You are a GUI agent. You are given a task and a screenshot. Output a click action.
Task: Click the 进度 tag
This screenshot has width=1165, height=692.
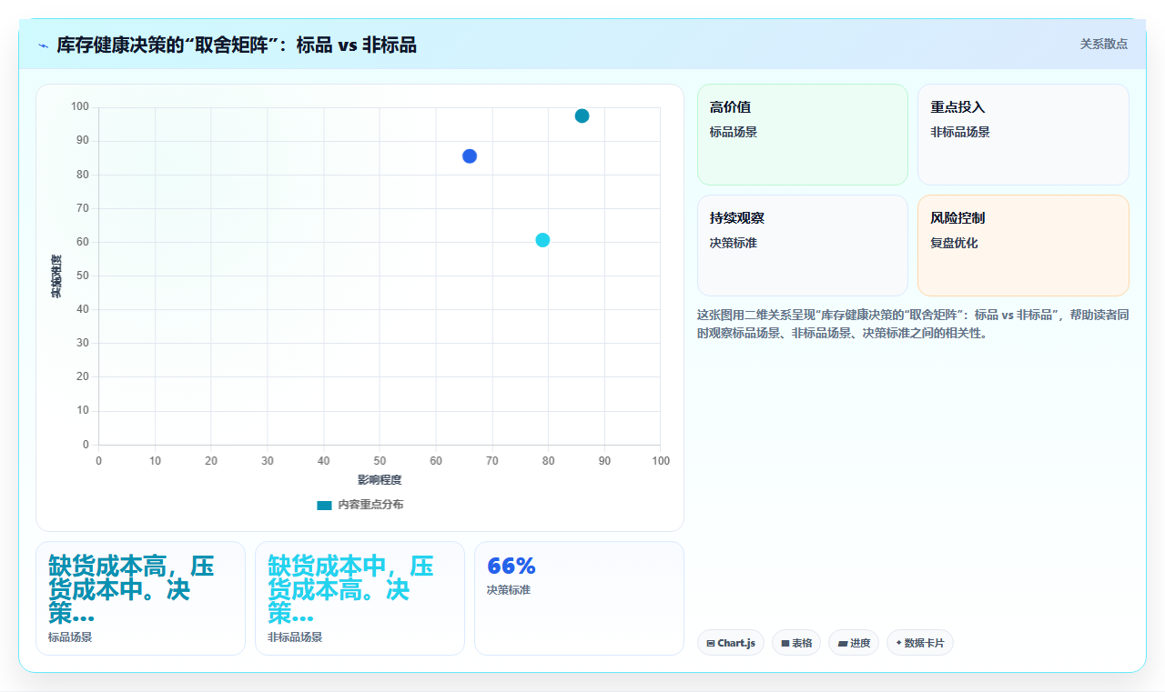[x=854, y=643]
